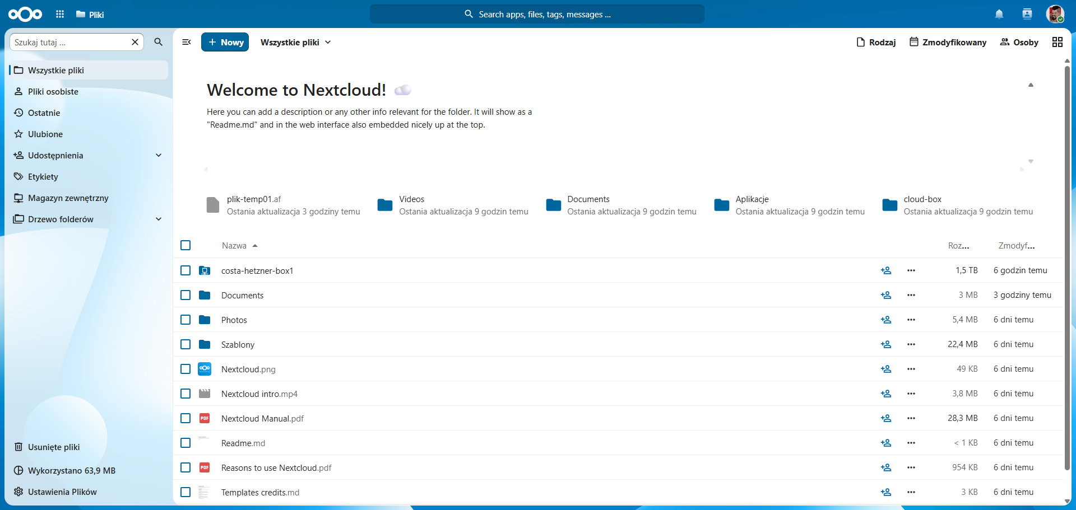The width and height of the screenshot is (1076, 510).
Task: Open Ustawienia Plików settings
Action: coord(89,492)
